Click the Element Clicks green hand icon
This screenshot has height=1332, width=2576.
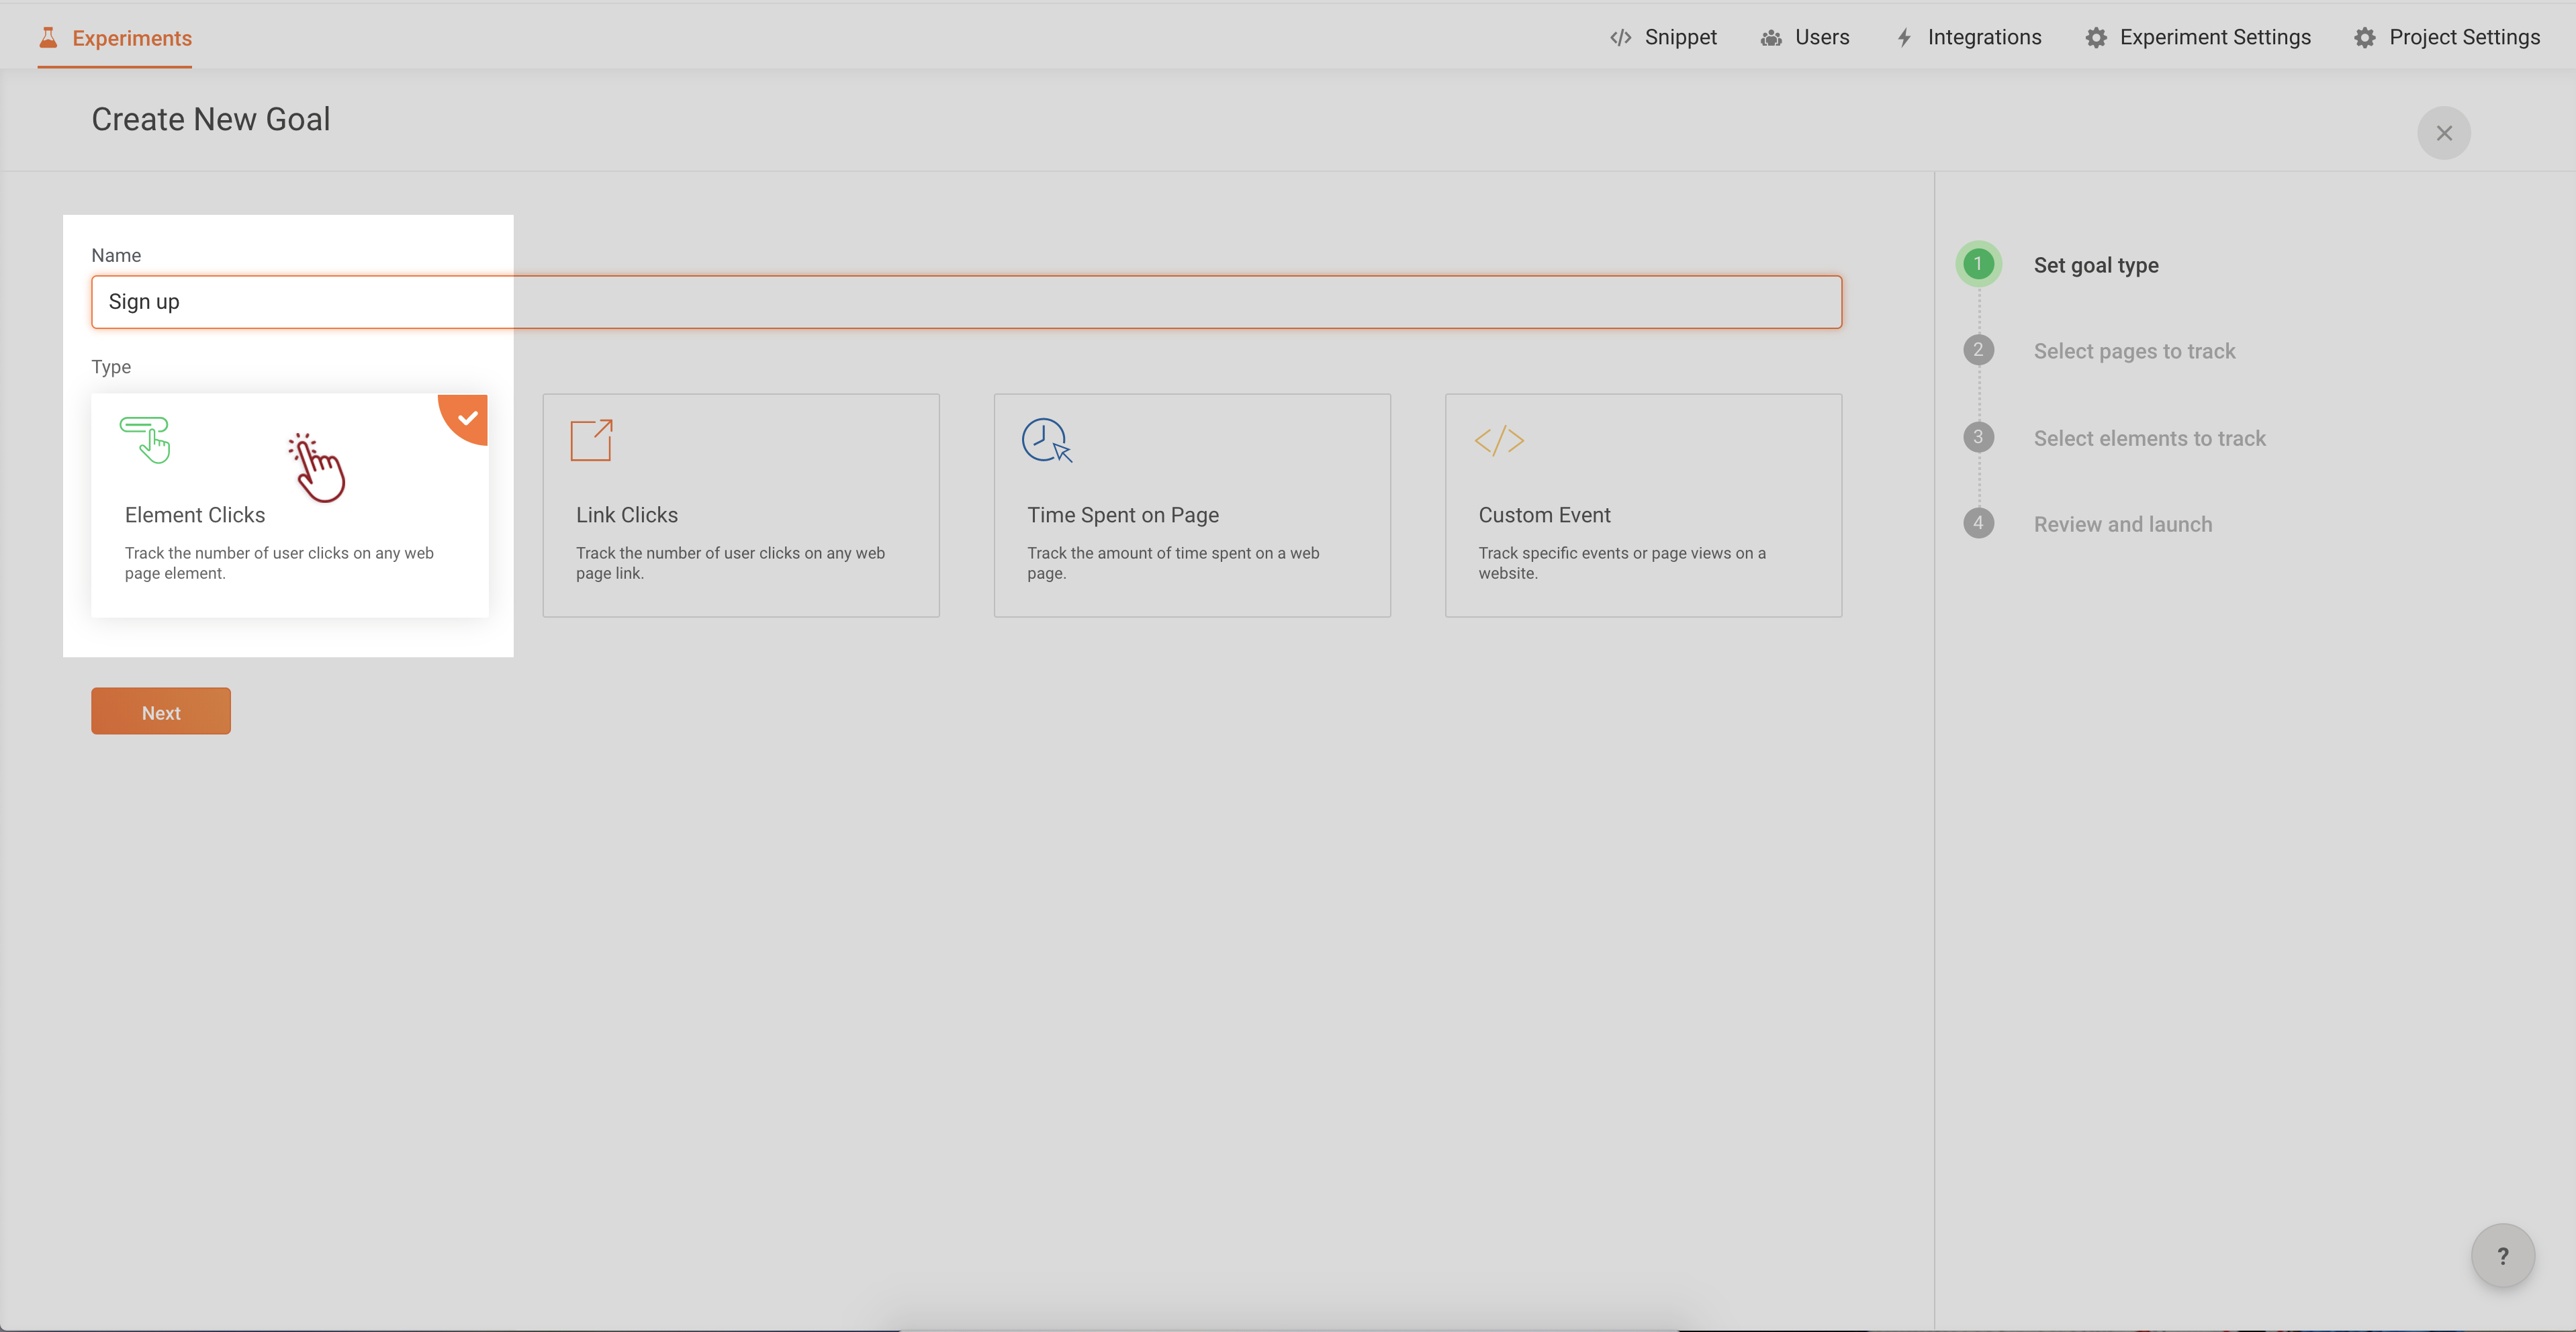coord(146,440)
